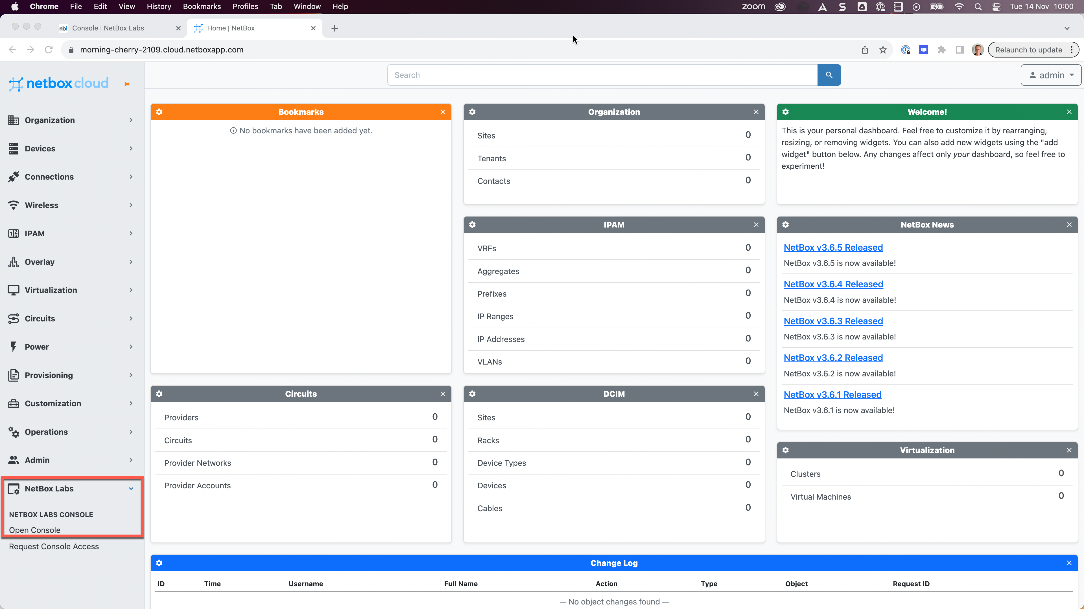Expand the Devices sidebar menu

(x=71, y=148)
